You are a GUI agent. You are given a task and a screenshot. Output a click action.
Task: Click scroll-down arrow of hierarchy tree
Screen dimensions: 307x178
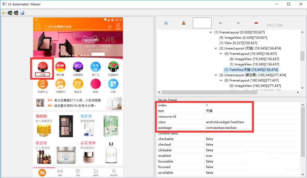(x=302, y=88)
